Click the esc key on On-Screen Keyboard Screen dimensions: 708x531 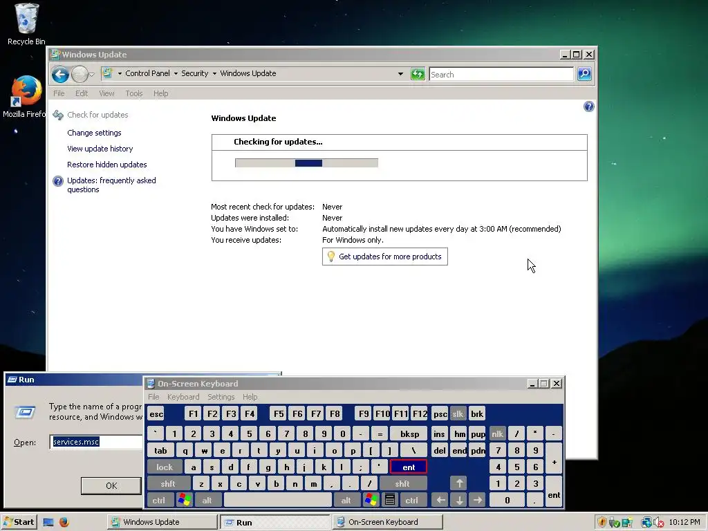click(x=156, y=414)
